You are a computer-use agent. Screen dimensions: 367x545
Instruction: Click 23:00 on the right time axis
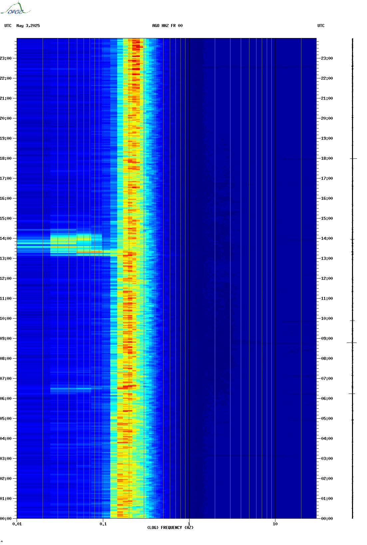[327, 58]
